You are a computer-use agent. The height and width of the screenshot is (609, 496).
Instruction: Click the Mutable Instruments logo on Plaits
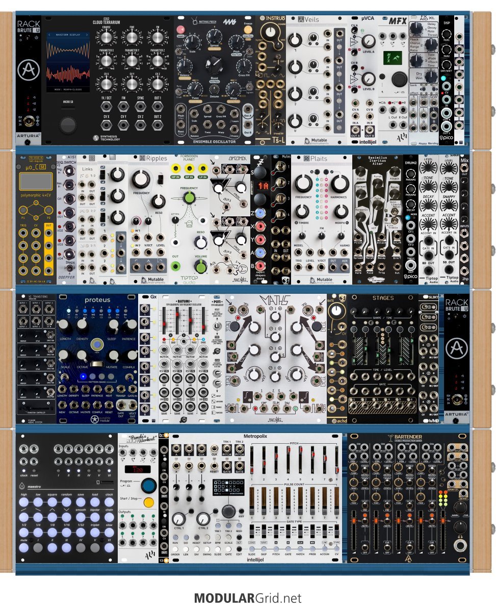[321, 280]
